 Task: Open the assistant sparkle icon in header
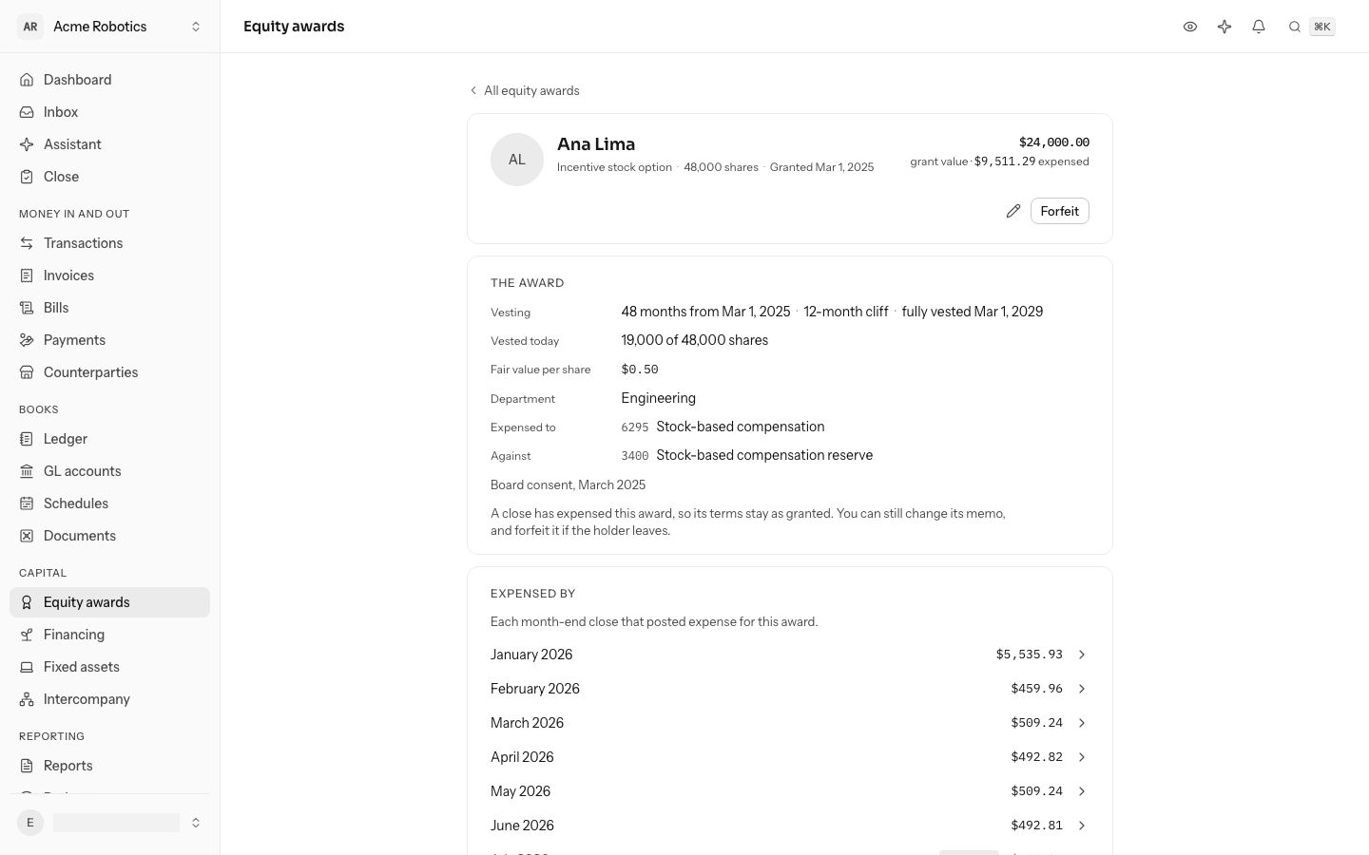click(x=1224, y=27)
